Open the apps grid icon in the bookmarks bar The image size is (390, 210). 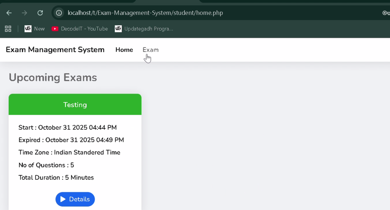[8, 29]
